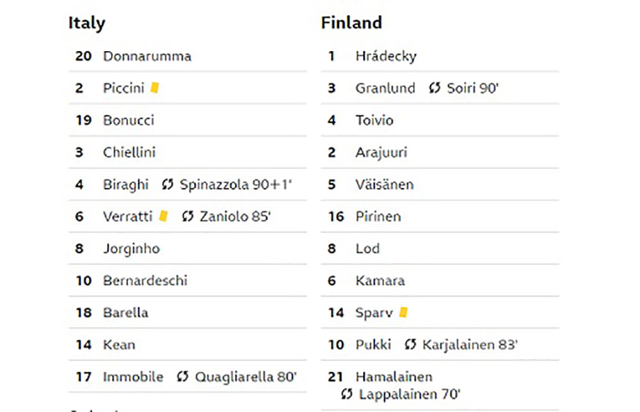Click substitution icon before Lappalainen 70'
The height and width of the screenshot is (412, 640).
[x=346, y=394]
